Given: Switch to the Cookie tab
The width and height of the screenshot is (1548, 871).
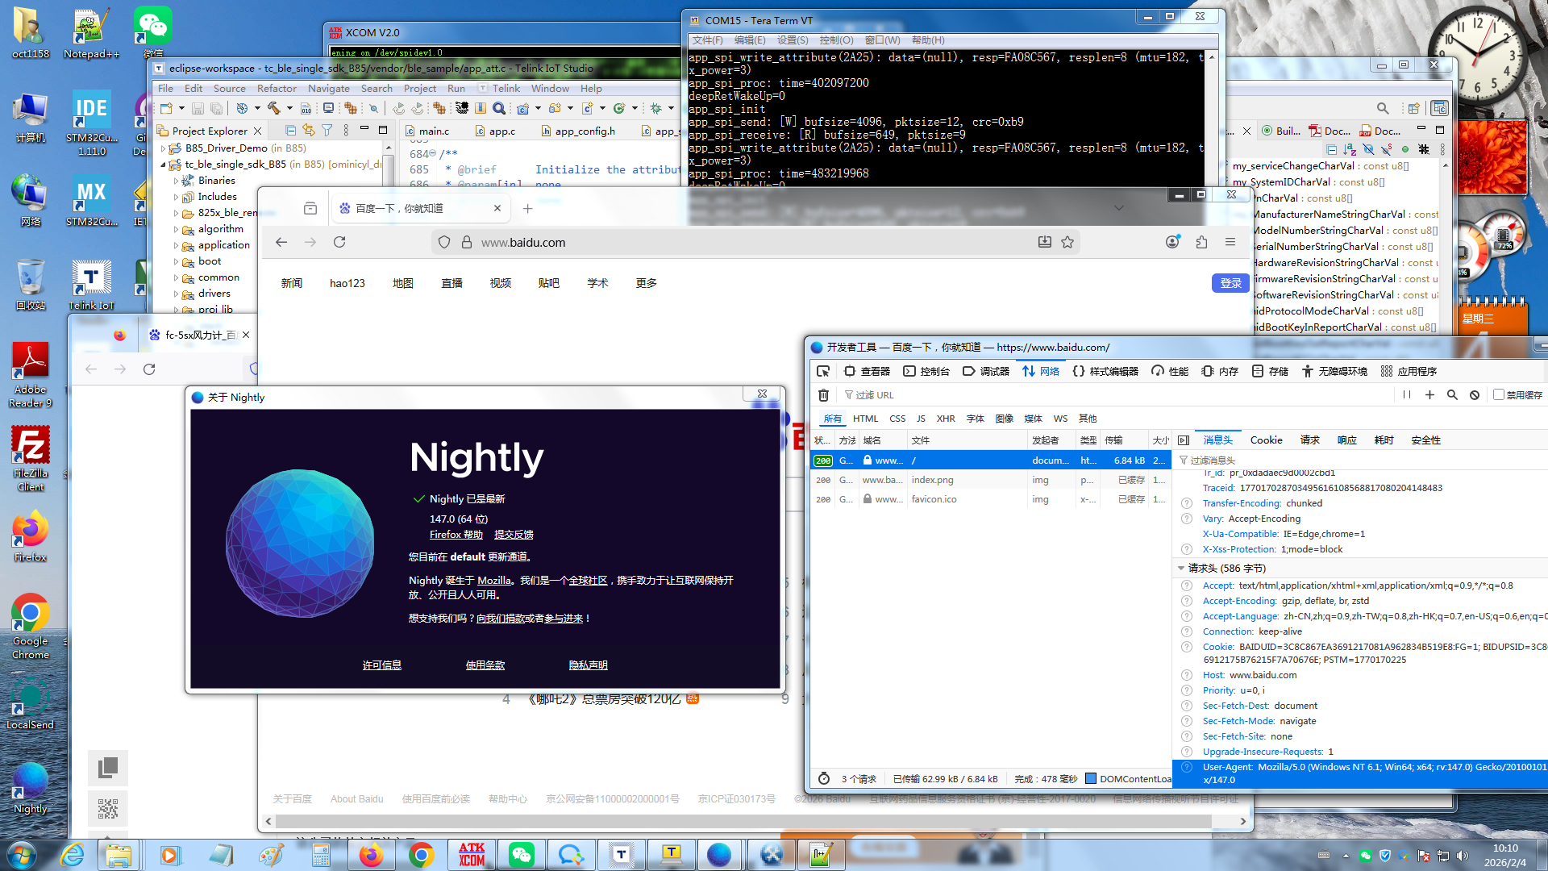Looking at the screenshot, I should 1266,440.
